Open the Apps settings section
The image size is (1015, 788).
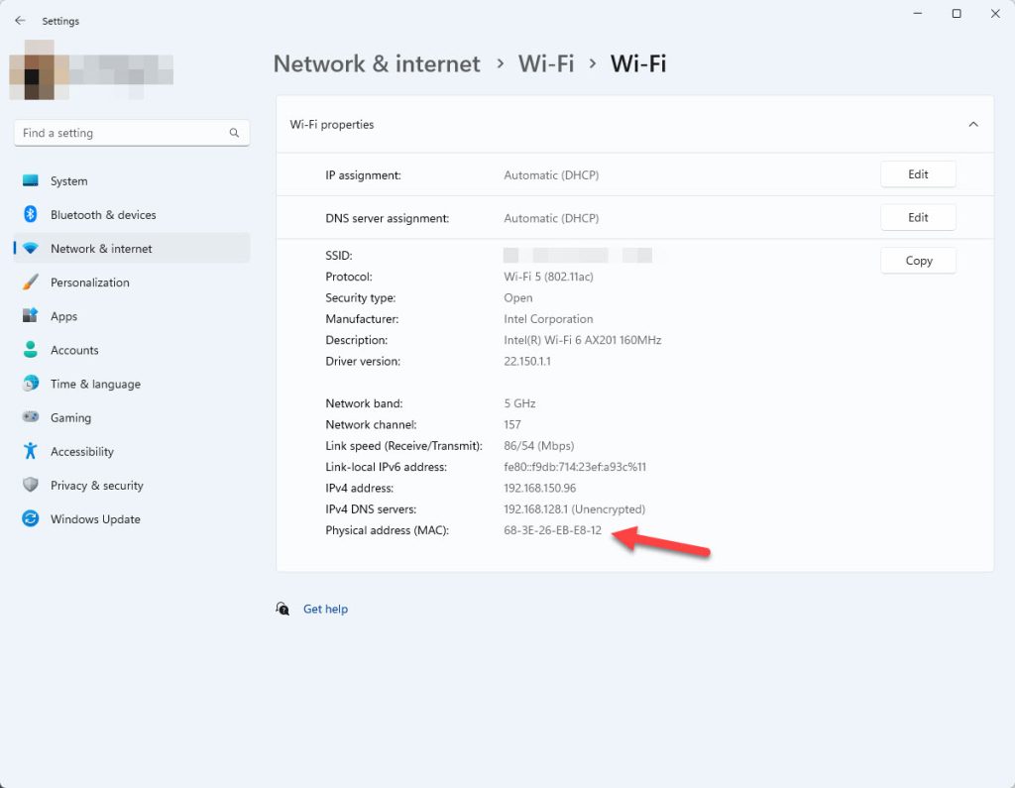64,316
